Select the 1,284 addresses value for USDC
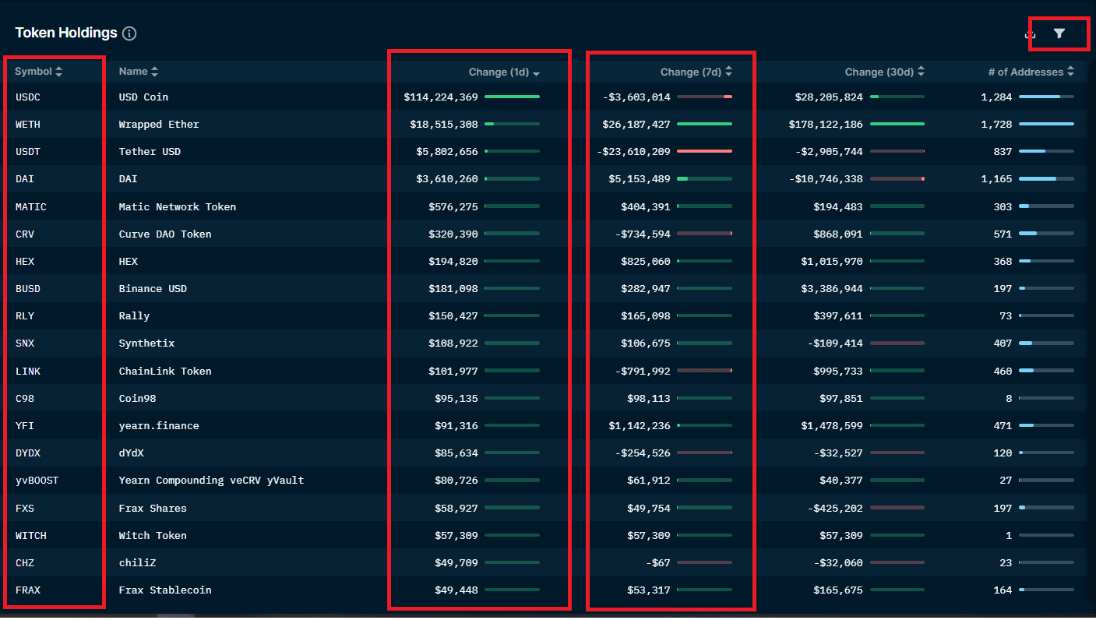 997,97
